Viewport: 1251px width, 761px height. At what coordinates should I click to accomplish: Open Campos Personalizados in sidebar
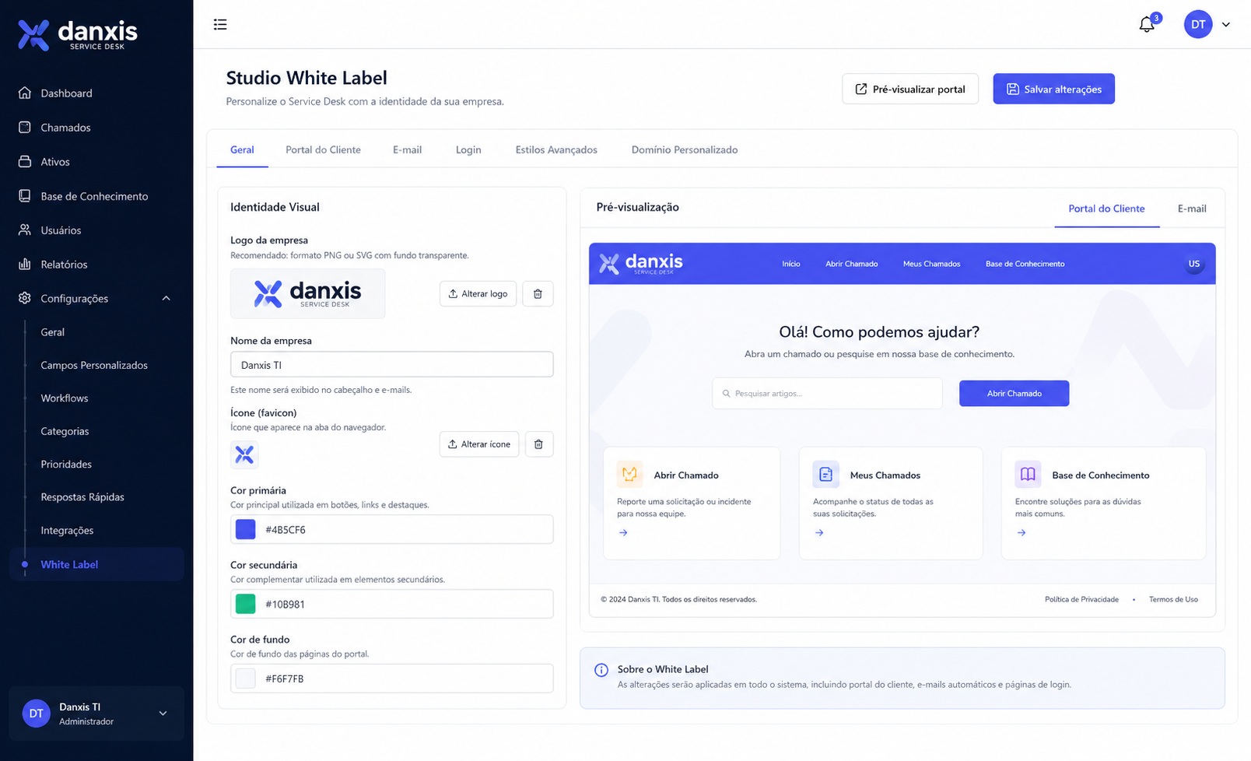94,365
